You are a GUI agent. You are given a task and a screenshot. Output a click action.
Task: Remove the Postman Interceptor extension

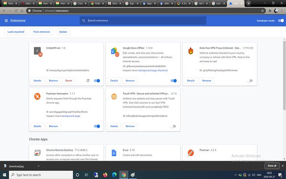coord(53,126)
